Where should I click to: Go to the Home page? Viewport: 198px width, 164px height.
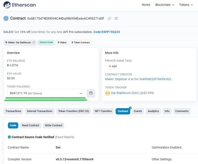(x=146, y=5)
